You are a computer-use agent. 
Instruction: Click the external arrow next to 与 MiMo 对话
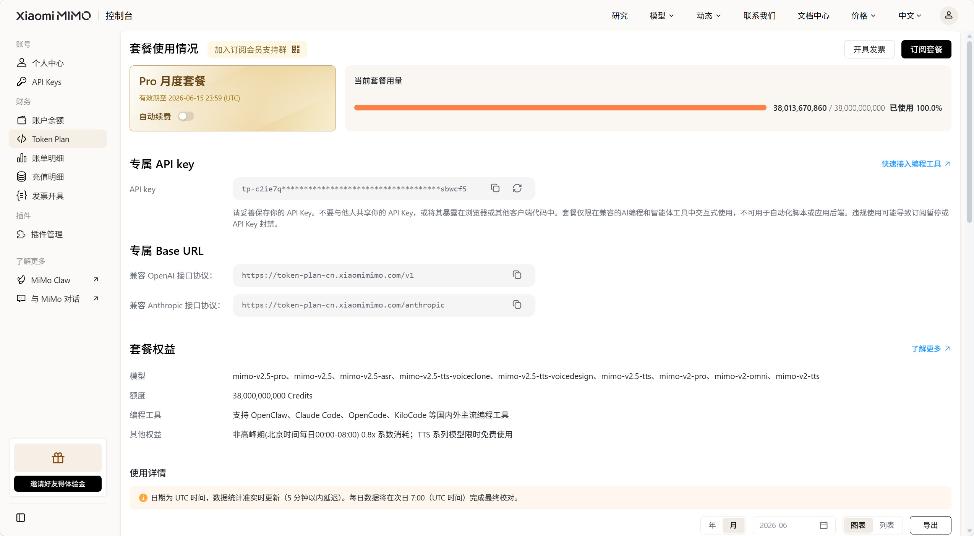96,298
